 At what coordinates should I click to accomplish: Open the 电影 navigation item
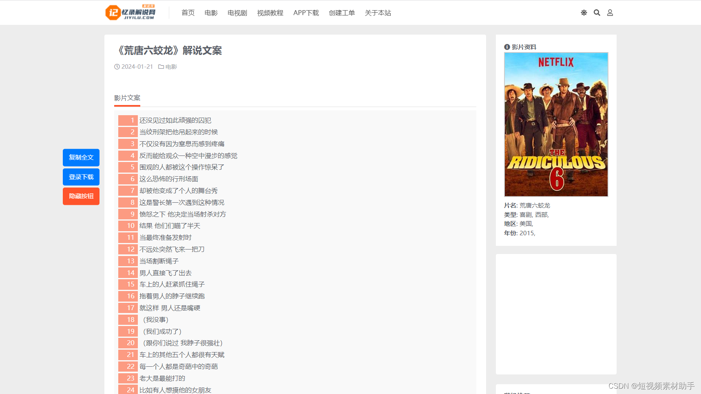point(211,13)
